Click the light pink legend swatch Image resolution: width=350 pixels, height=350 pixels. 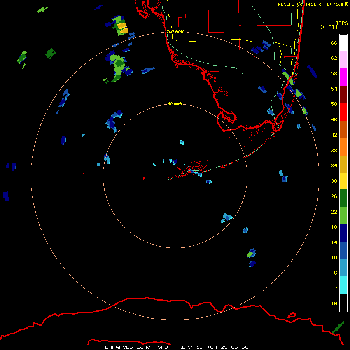click(x=343, y=59)
